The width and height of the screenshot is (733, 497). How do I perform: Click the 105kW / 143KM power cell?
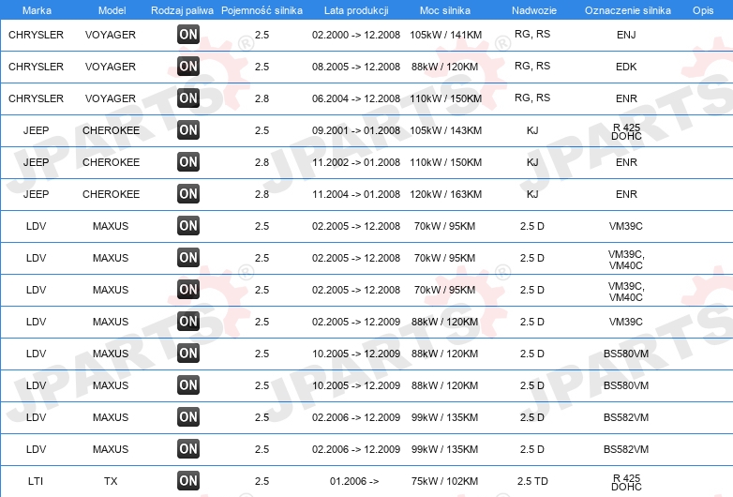click(445, 130)
